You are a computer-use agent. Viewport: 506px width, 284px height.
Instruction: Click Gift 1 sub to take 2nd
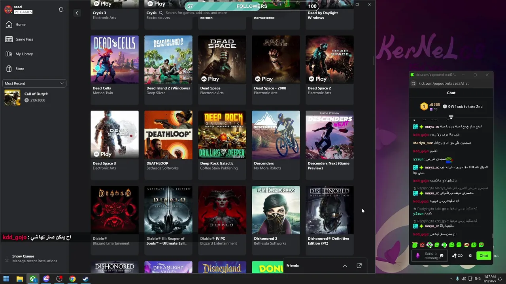[x=463, y=106]
